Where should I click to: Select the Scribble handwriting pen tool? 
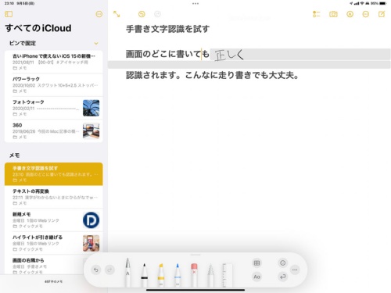[127, 272]
